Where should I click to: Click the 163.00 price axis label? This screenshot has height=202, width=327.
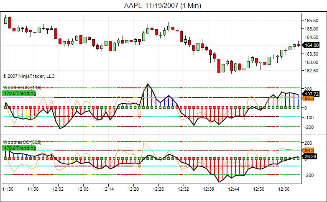(312, 62)
